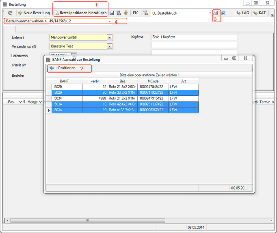Click Bestellpositionen hinzufügen button
This screenshot has height=233, width=277.
tap(80, 13)
